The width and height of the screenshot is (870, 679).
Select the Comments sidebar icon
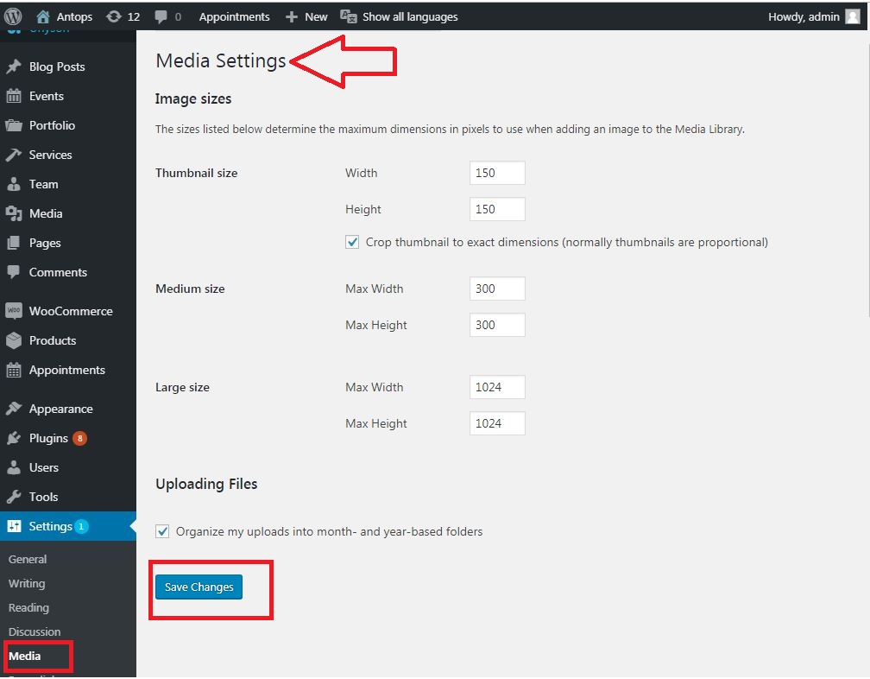click(15, 272)
